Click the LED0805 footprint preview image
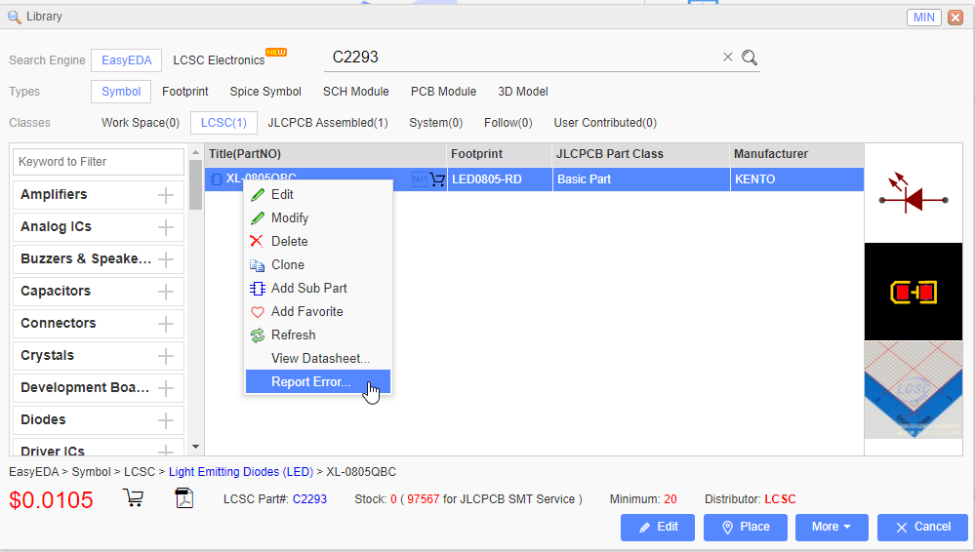 pyautogui.click(x=913, y=292)
